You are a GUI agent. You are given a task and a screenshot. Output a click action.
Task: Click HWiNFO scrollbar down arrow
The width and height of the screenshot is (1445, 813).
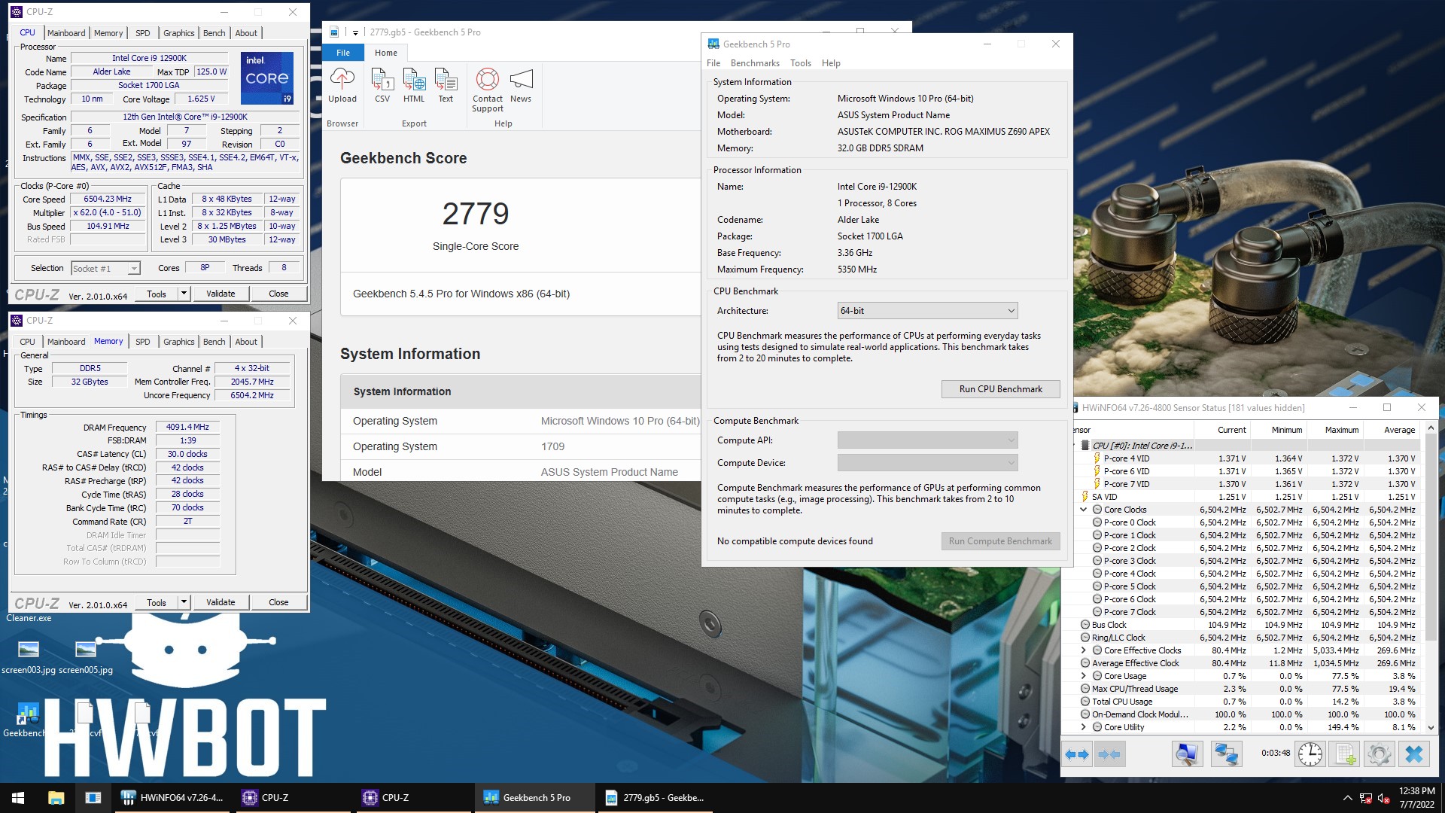tap(1431, 728)
